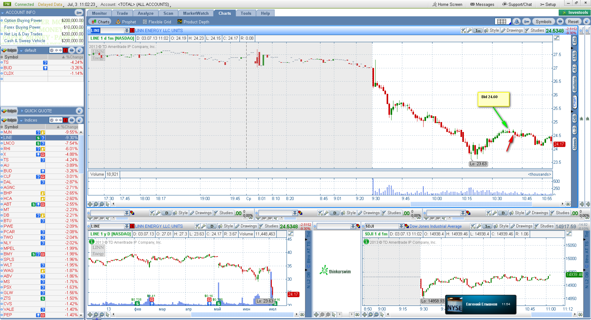Expand the QUICK QUOTE gadget
The width and height of the screenshot is (591, 320).
22,111
